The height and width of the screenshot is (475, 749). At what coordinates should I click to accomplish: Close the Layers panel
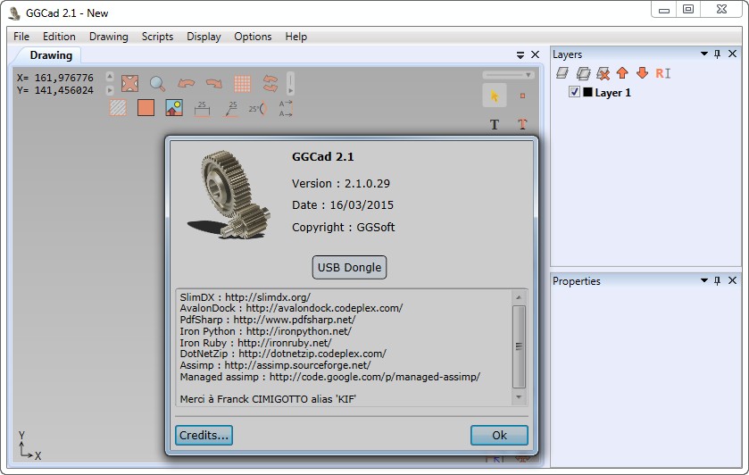pos(732,54)
